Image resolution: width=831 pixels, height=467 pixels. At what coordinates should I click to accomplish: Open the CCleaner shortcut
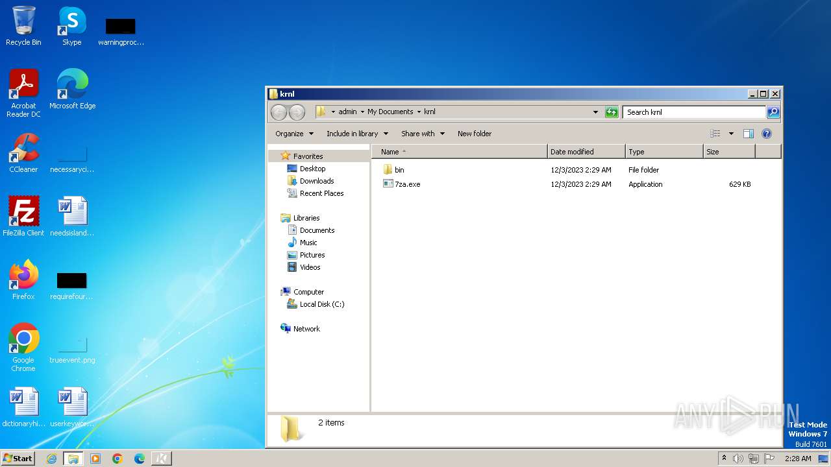point(23,153)
